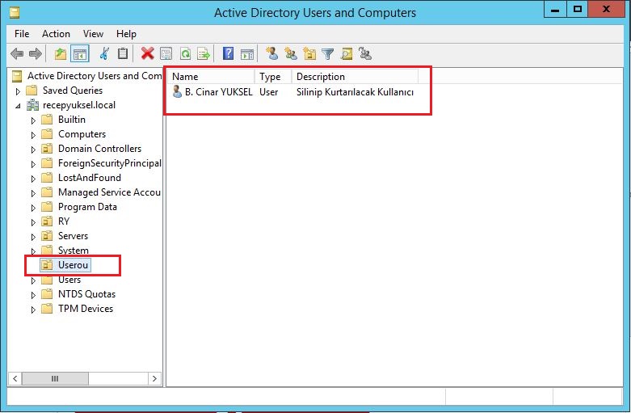Select the System container in tree
This screenshot has height=413, width=631.
pyautogui.click(x=74, y=251)
